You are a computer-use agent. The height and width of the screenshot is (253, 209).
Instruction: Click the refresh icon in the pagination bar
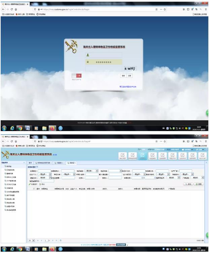click(x=60, y=240)
